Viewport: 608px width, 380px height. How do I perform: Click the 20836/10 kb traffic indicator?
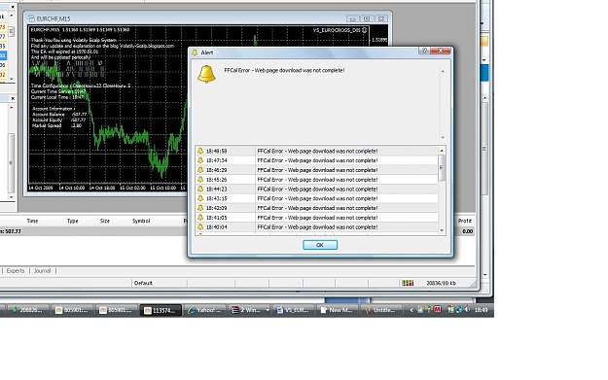pyautogui.click(x=442, y=283)
